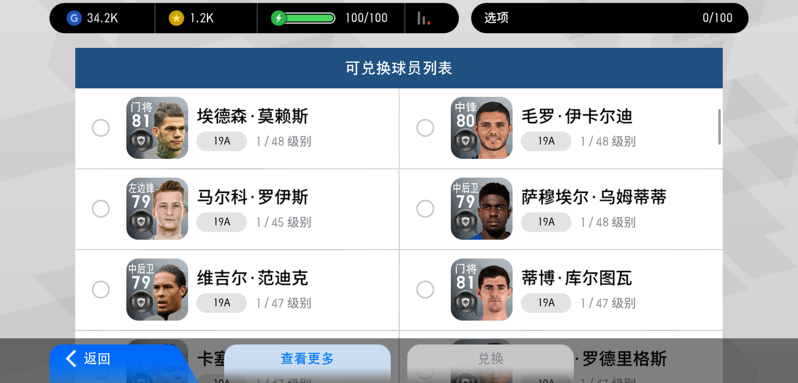Click the green energy progress bar
This screenshot has height=383, width=798.
tap(310, 18)
